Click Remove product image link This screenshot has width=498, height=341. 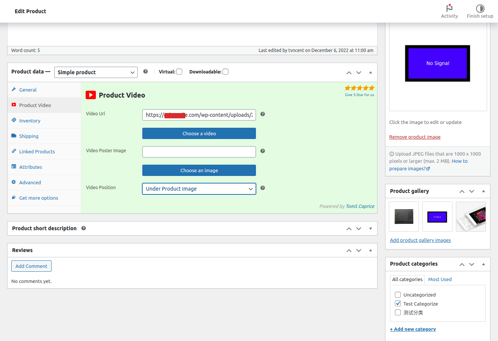point(415,137)
